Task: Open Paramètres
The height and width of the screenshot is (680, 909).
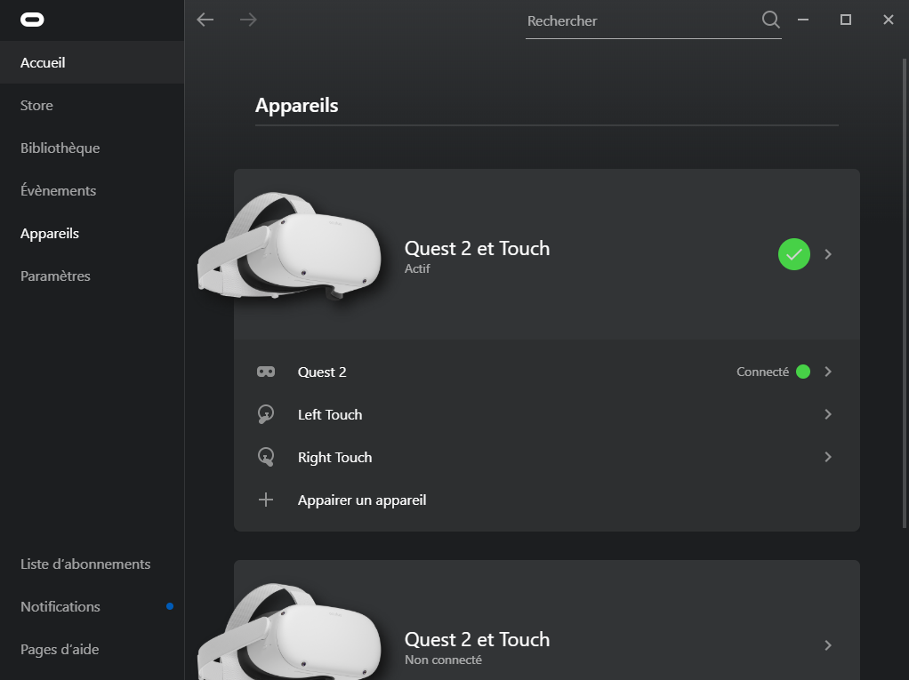Action: pyautogui.click(x=93, y=276)
